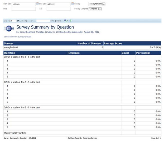The height and width of the screenshot is (141, 165).
Task: Open the Start Date calendar picker
Action: coord(37,4)
